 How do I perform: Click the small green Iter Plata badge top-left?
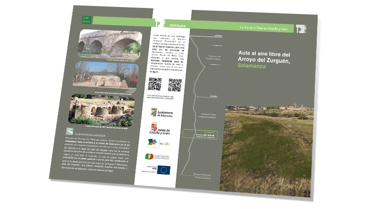click(x=86, y=19)
